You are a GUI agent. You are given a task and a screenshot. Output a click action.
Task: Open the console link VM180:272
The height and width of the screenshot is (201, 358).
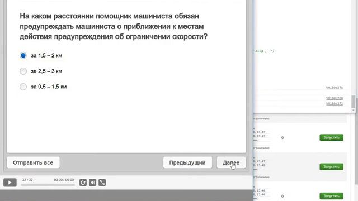click(x=335, y=103)
